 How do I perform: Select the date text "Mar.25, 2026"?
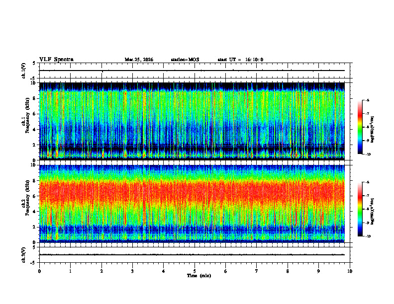139,60
